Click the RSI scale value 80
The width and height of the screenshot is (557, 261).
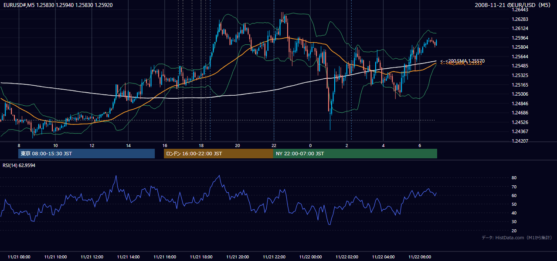coord(514,178)
